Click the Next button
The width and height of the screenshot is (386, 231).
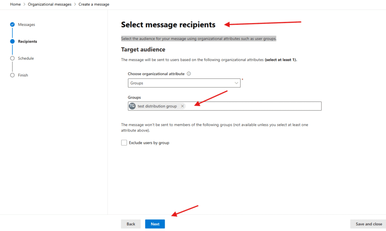coord(155,224)
